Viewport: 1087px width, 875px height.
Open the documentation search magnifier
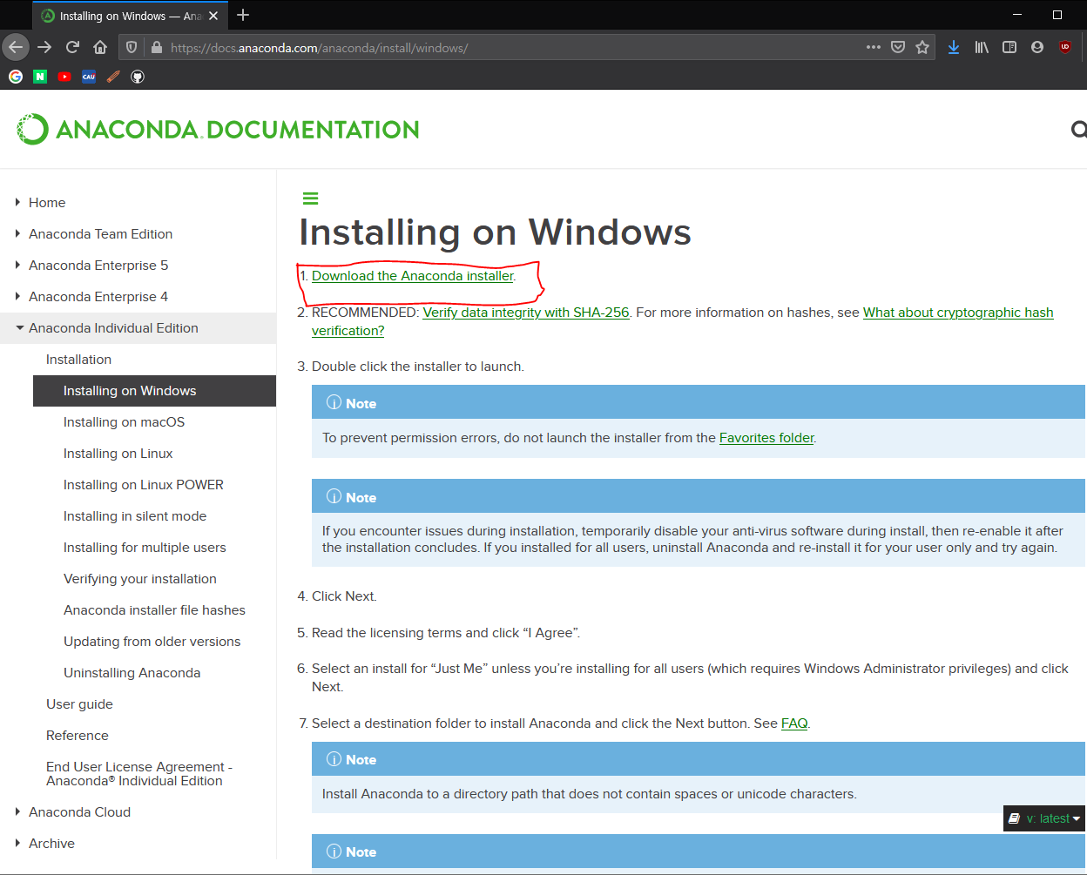[1079, 130]
